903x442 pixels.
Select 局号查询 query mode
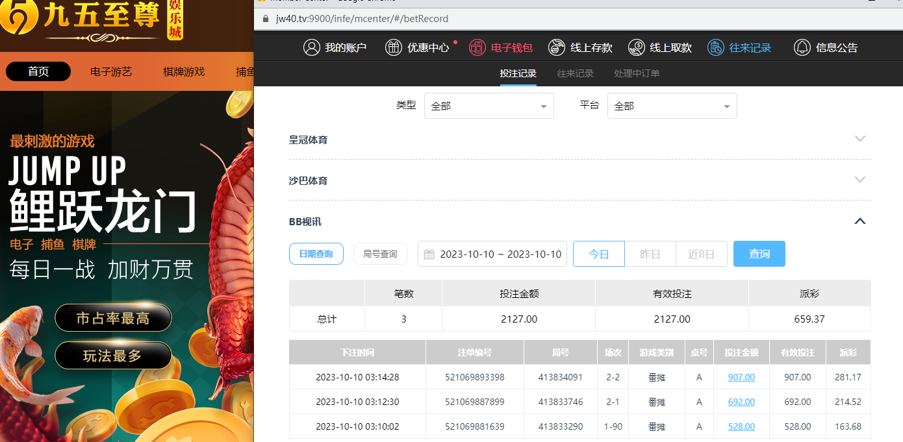click(x=380, y=254)
